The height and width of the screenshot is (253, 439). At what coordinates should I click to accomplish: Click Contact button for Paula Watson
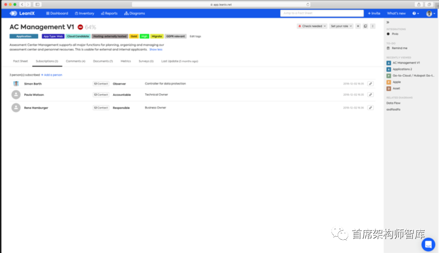point(101,95)
